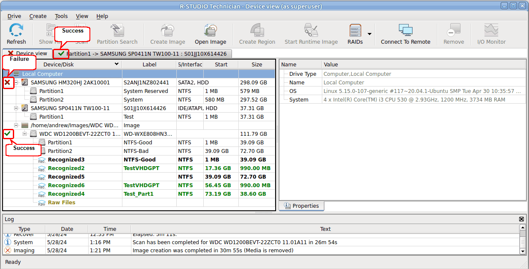Click the 'Drive Type' property row
The width and height of the screenshot is (529, 269).
click(x=402, y=74)
